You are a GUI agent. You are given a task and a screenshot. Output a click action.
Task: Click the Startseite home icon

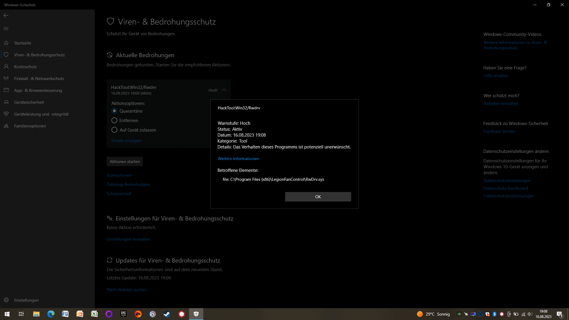coord(6,43)
